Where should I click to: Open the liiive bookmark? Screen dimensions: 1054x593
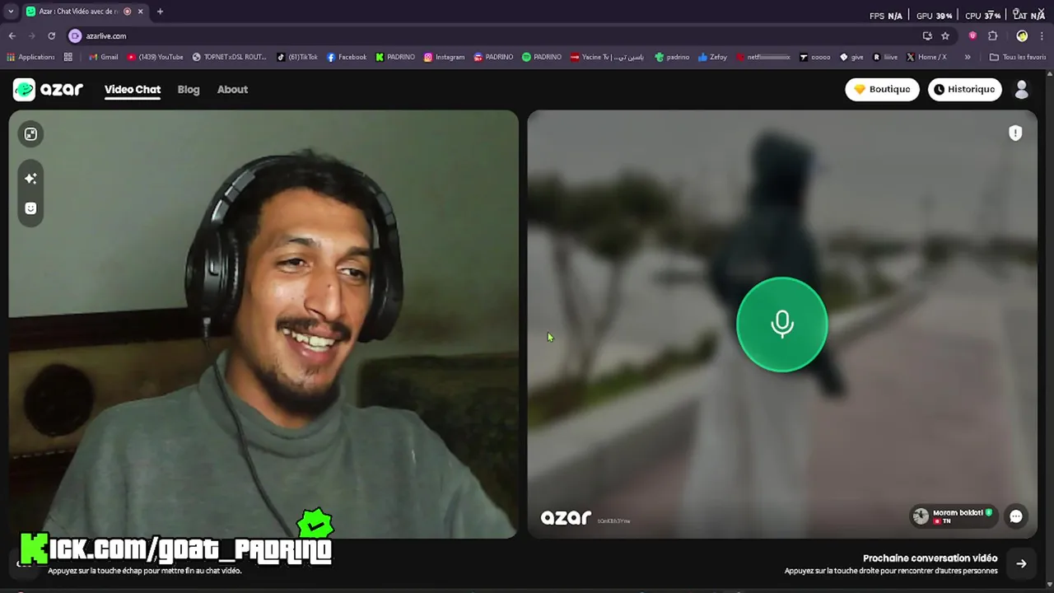(x=885, y=57)
